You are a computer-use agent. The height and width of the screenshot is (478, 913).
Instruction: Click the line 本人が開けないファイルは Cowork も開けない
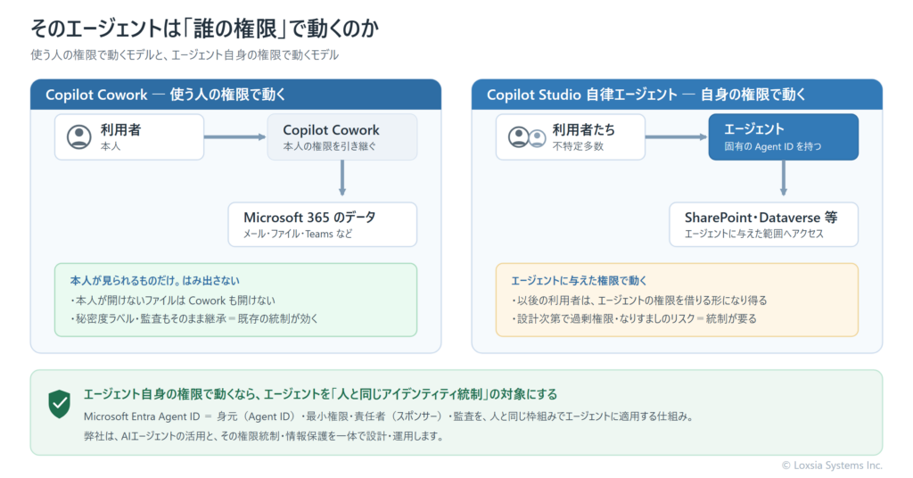(173, 301)
